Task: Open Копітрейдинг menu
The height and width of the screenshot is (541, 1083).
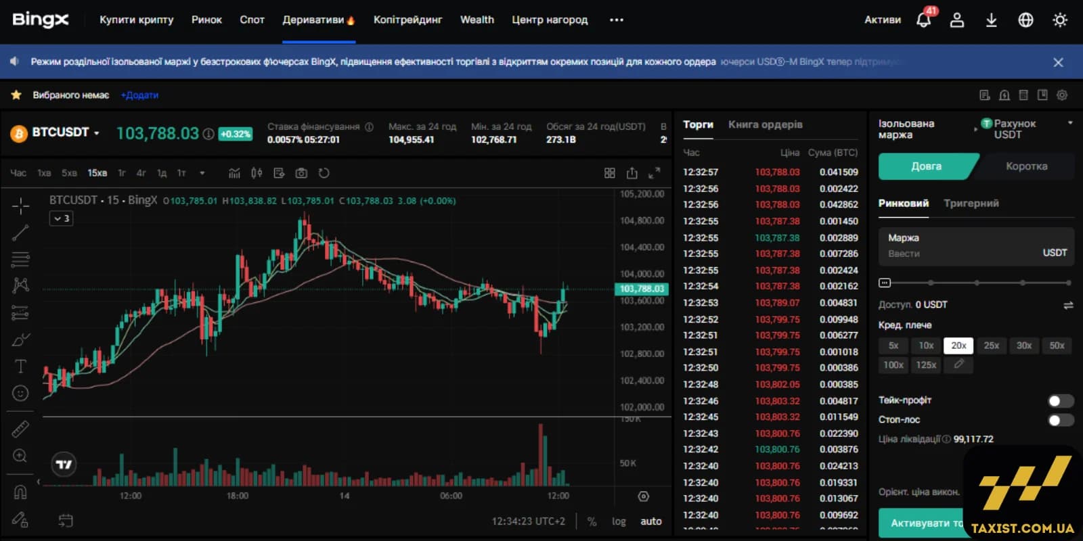Action: point(407,20)
